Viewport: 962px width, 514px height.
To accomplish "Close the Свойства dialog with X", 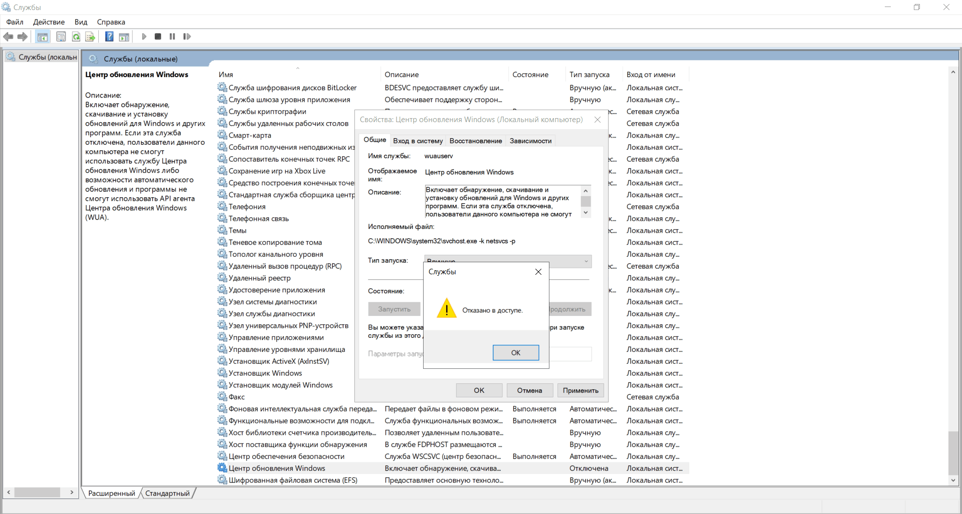I will 598,120.
